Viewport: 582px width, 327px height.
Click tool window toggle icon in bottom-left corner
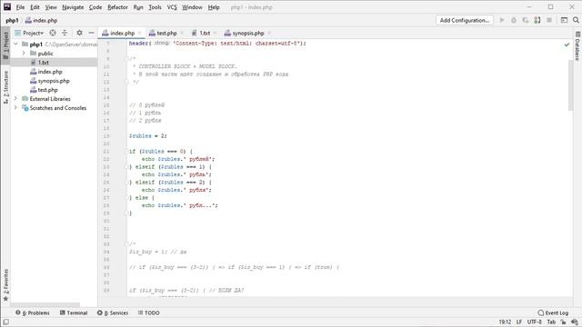coord(5,322)
